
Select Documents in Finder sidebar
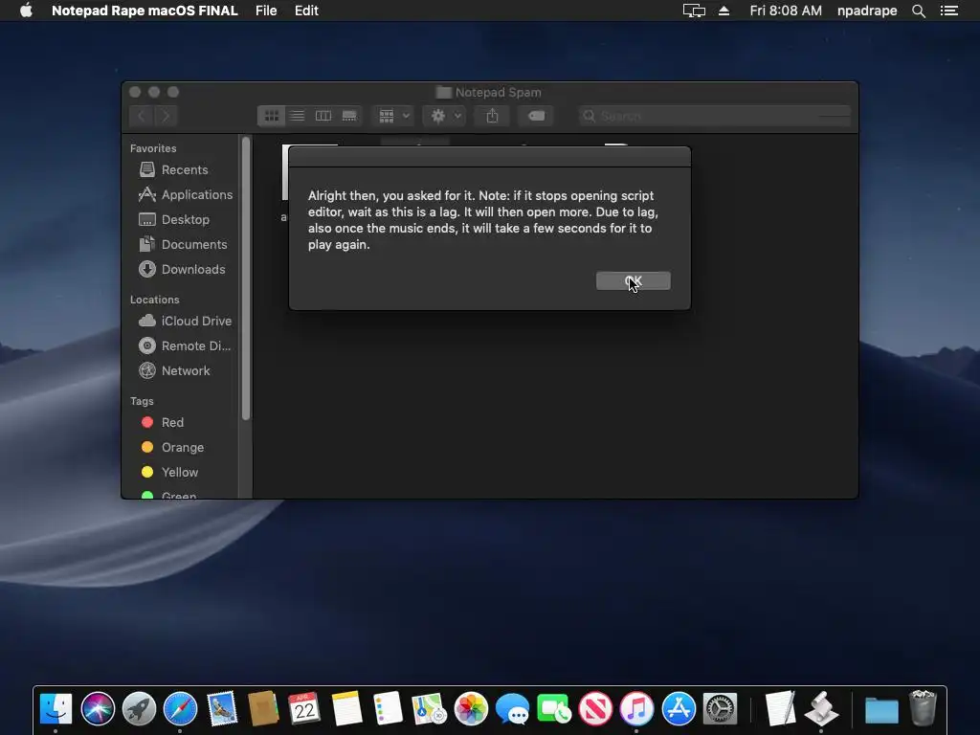[181, 244]
